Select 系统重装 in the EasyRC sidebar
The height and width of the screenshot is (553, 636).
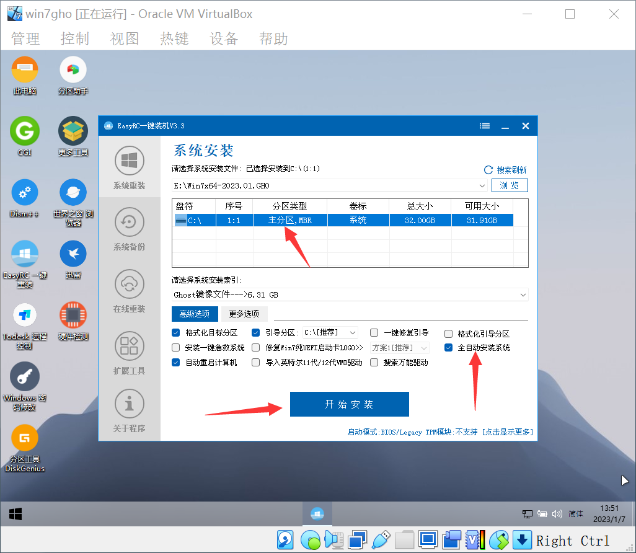click(130, 167)
